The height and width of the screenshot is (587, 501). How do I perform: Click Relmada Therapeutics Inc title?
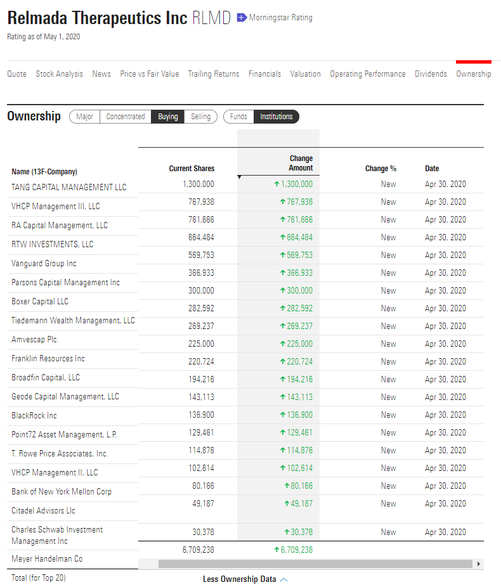[x=98, y=18]
